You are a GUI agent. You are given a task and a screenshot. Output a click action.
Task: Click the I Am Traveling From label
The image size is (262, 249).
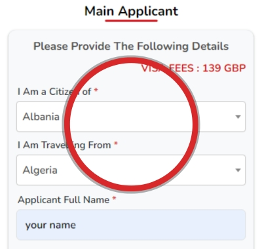(x=64, y=145)
